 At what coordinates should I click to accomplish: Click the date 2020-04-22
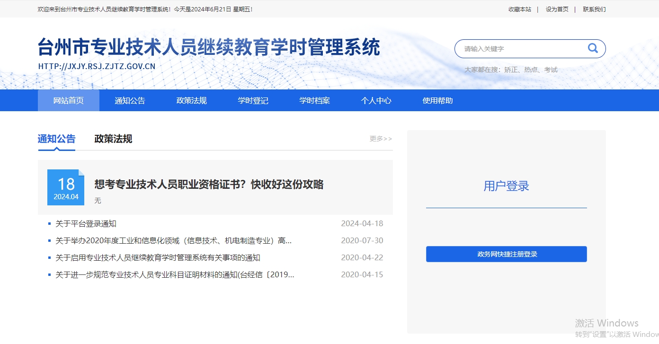click(362, 257)
